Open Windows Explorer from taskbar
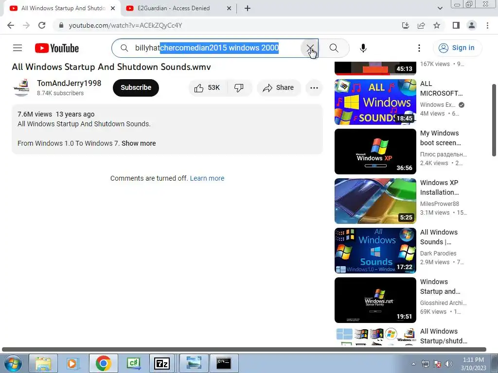498x373 pixels. [x=43, y=363]
